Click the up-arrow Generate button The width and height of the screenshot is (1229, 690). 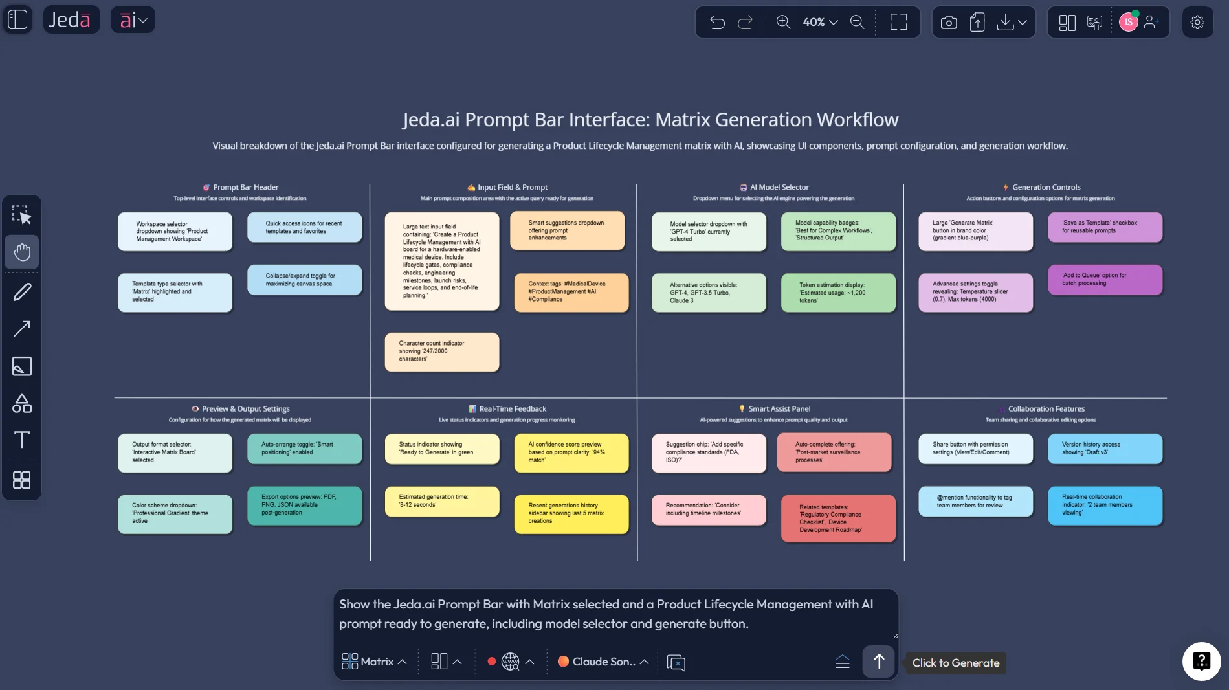(x=878, y=662)
